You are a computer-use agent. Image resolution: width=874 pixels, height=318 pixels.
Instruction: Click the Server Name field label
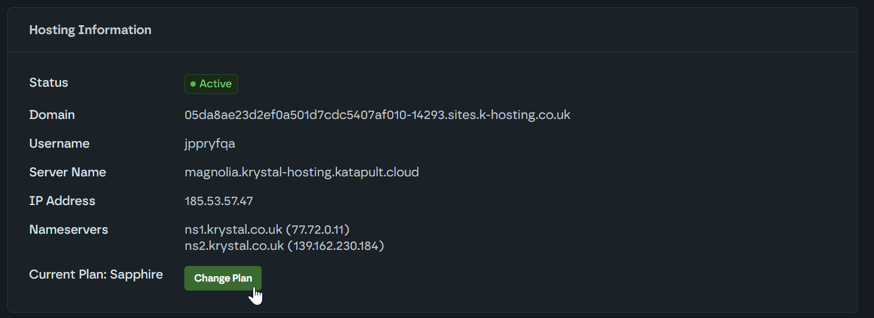68,172
